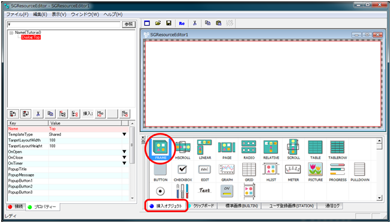Select the RADIO object icon
The image size is (391, 223).
(x=249, y=149)
